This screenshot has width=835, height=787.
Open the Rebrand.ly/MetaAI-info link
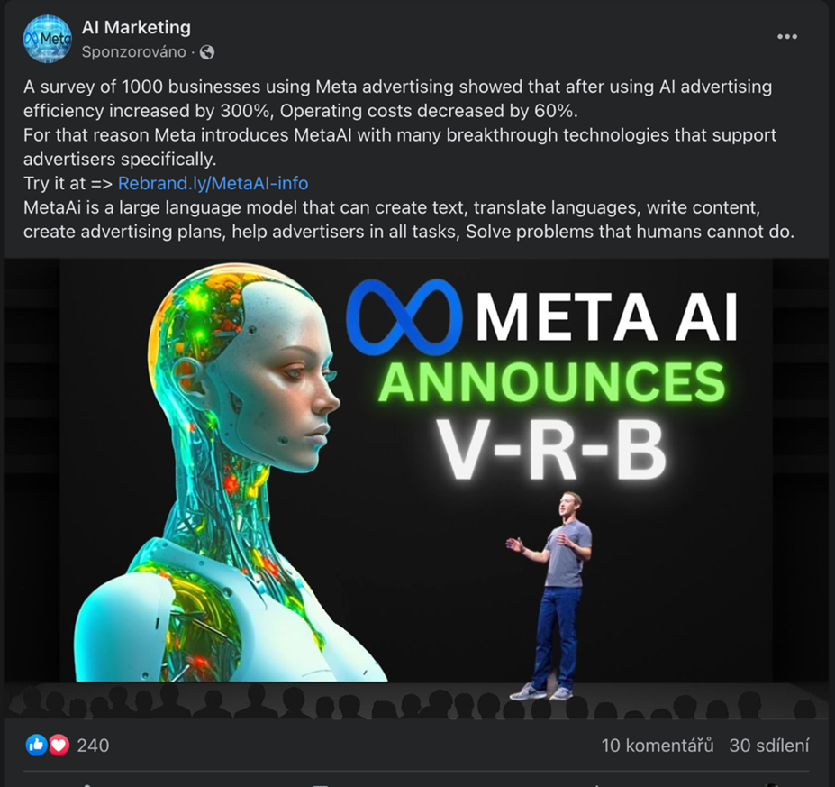point(213,183)
